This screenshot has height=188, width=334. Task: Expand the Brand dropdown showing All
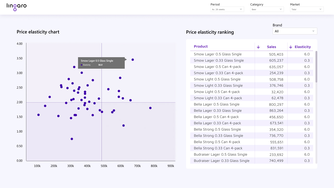[295, 31]
